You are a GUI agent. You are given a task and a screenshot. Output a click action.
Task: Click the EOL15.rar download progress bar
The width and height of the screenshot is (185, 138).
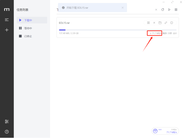coord(118,30)
